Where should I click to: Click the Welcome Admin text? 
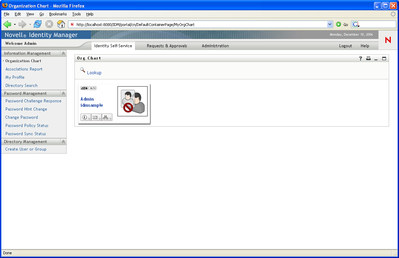21,43
